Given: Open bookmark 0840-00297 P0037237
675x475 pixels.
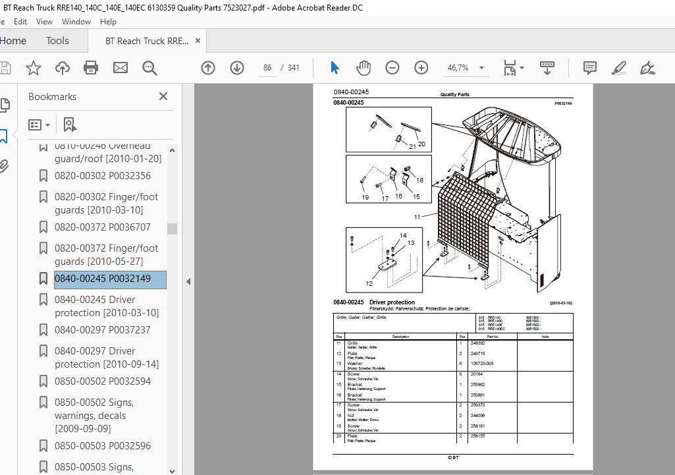Looking at the screenshot, I should point(102,330).
